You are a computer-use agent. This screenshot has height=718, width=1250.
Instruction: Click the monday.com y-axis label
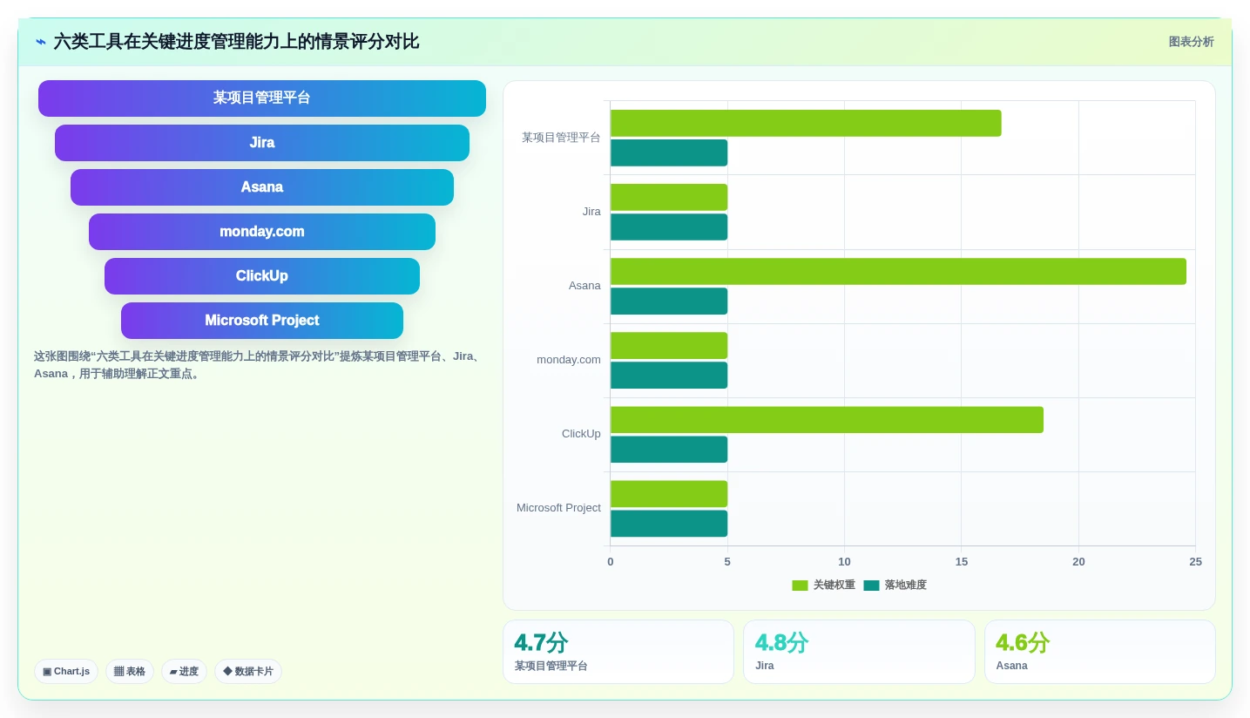point(569,360)
